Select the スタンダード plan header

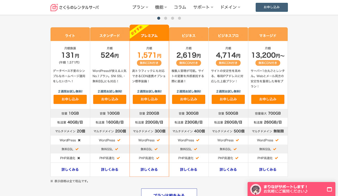110,34
